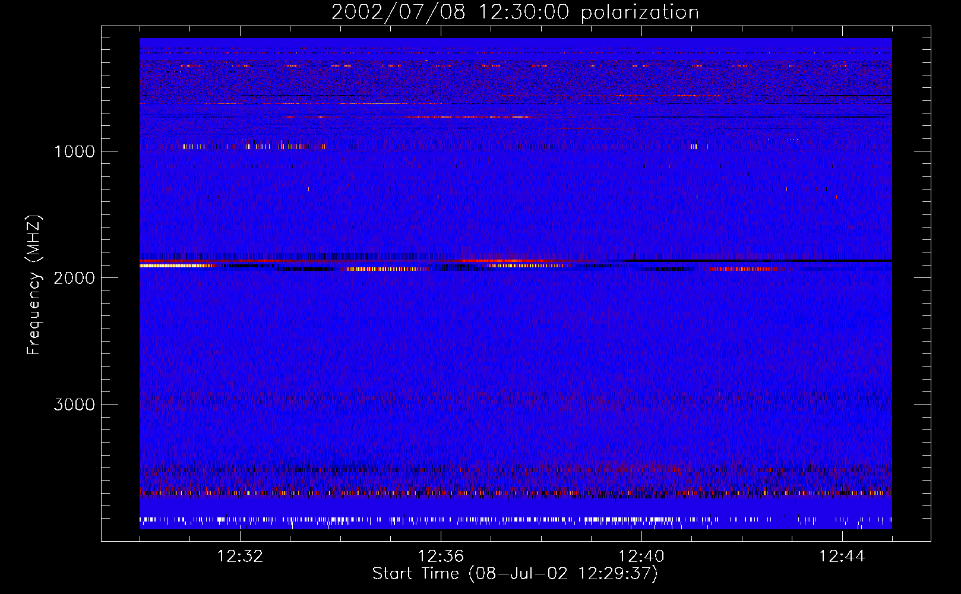961x594 pixels.
Task: Click the 12:36 time axis label
Action: click(441, 557)
